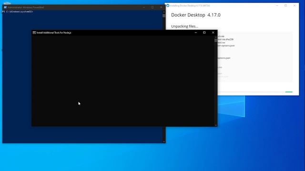Click the 'Docker Desktop 4.17.0' heading
305x171 pixels.
pos(196,15)
